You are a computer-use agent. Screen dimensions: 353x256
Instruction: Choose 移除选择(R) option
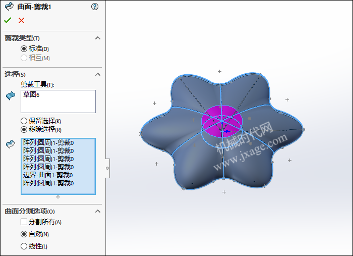(x=24, y=130)
